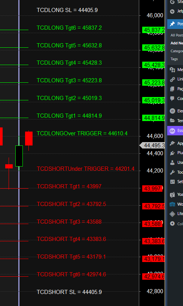Click the current price marker 44,495.3
The width and height of the screenshot is (183, 306).
[x=152, y=145]
